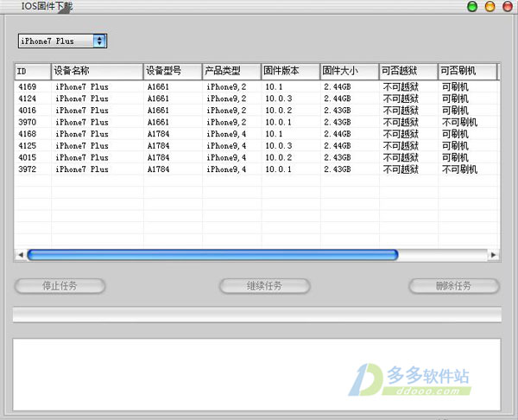
Task: Click the 继续任务 button
Action: click(265, 286)
